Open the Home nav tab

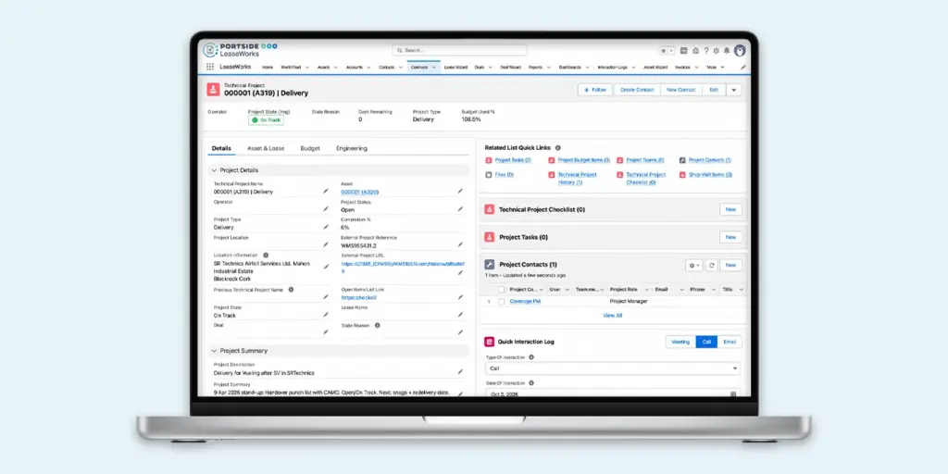[x=268, y=67]
